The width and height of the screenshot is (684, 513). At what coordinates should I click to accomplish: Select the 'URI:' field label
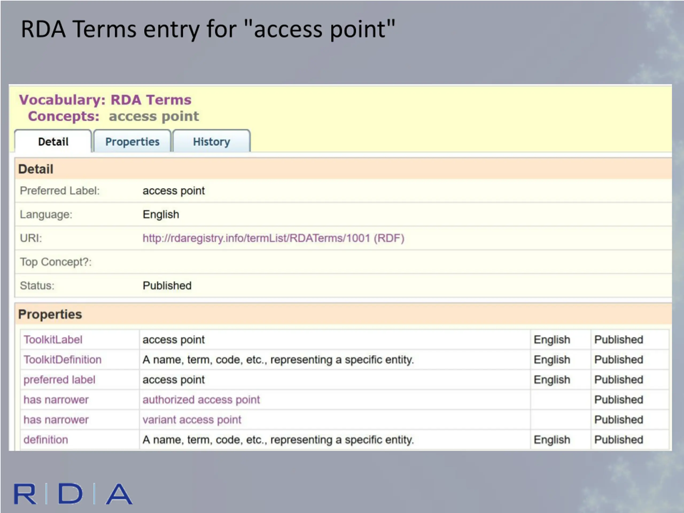coord(31,238)
